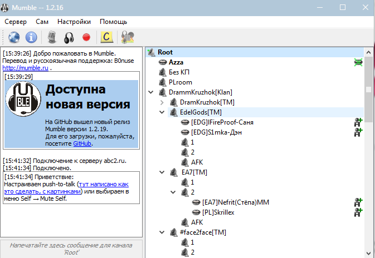Select the DrammKruzhok[Klan] channel name
Viewport: 375px width, 258px height.
[x=201, y=92]
